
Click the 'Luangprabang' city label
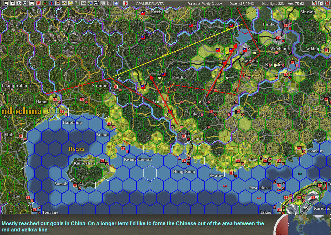coord(16,86)
